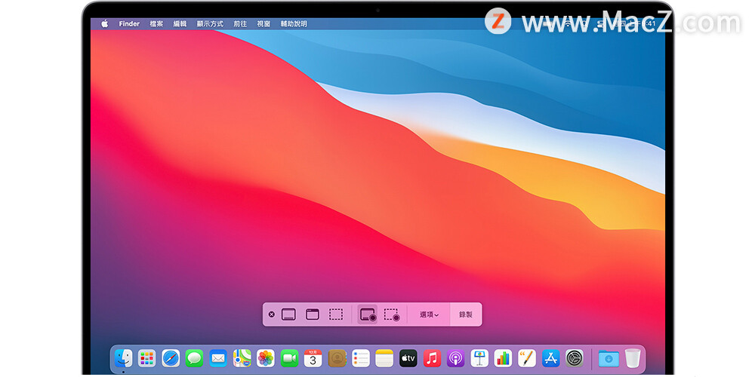Open the Trash in the Dock

point(633,358)
